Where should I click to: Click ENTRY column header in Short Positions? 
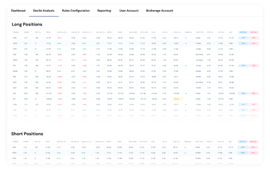pos(109,141)
